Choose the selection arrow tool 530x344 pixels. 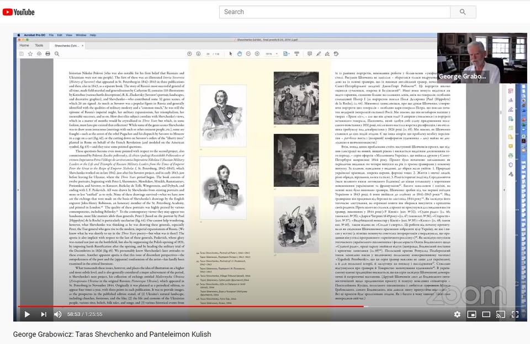click(x=231, y=53)
